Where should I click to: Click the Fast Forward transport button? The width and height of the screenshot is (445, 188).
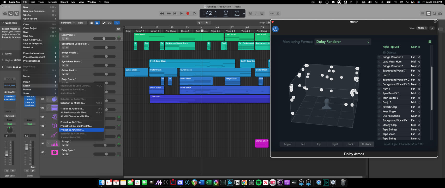point(169,13)
